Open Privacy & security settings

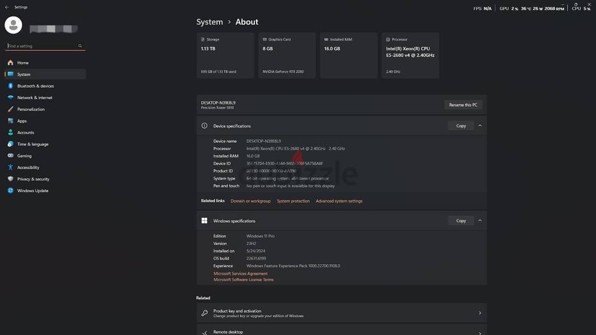[45, 179]
